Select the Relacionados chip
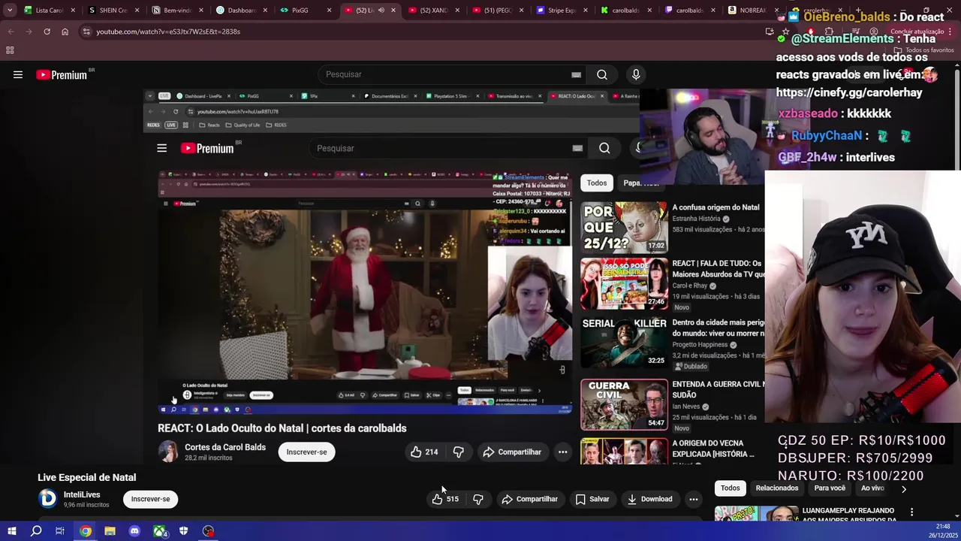This screenshot has width=961, height=541. point(777,488)
